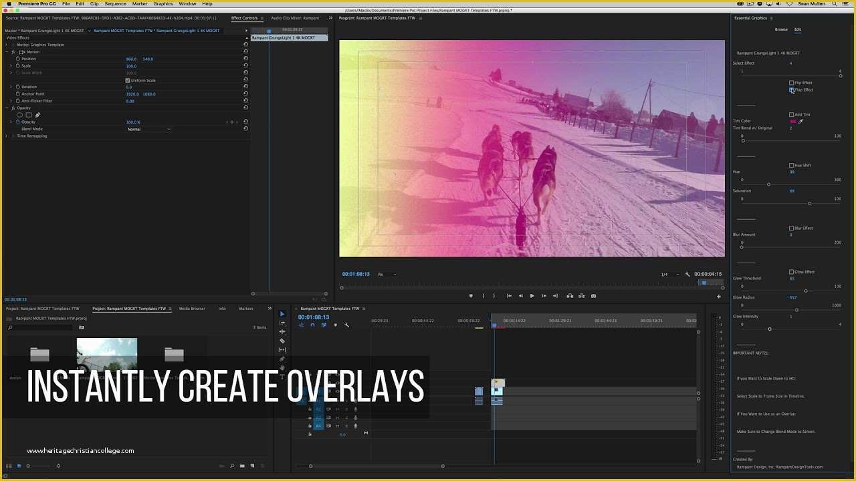Play the program monitor
Screen dimensions: 856x481
[x=532, y=296]
